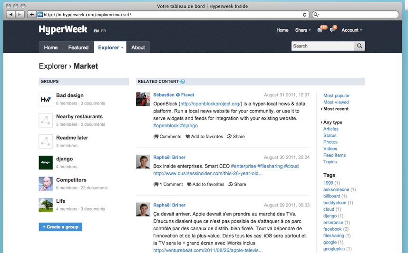Viewport: 408px width, 253px height.
Task: Filter content by Articles
Action: 331,129
